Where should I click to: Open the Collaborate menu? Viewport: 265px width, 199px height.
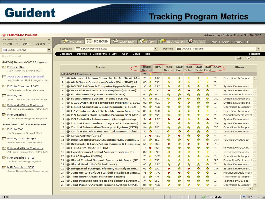(x=100, y=54)
